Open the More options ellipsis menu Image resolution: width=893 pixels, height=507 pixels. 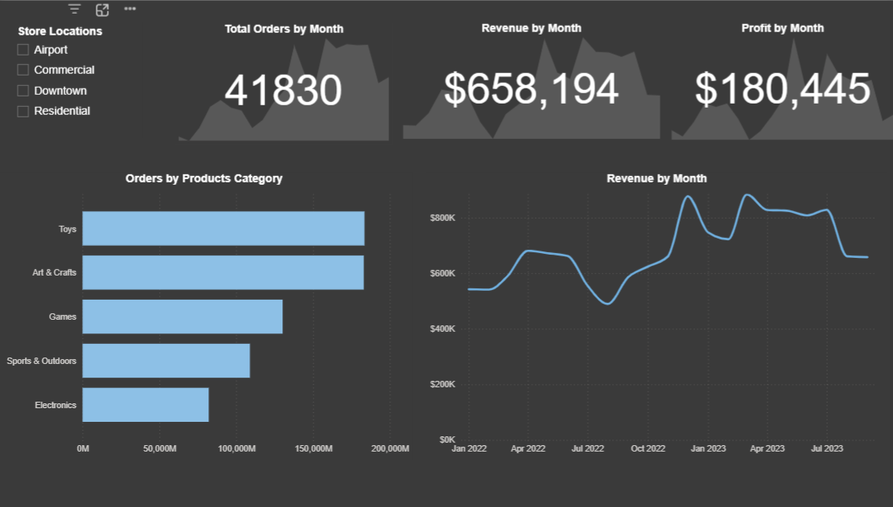pos(130,9)
